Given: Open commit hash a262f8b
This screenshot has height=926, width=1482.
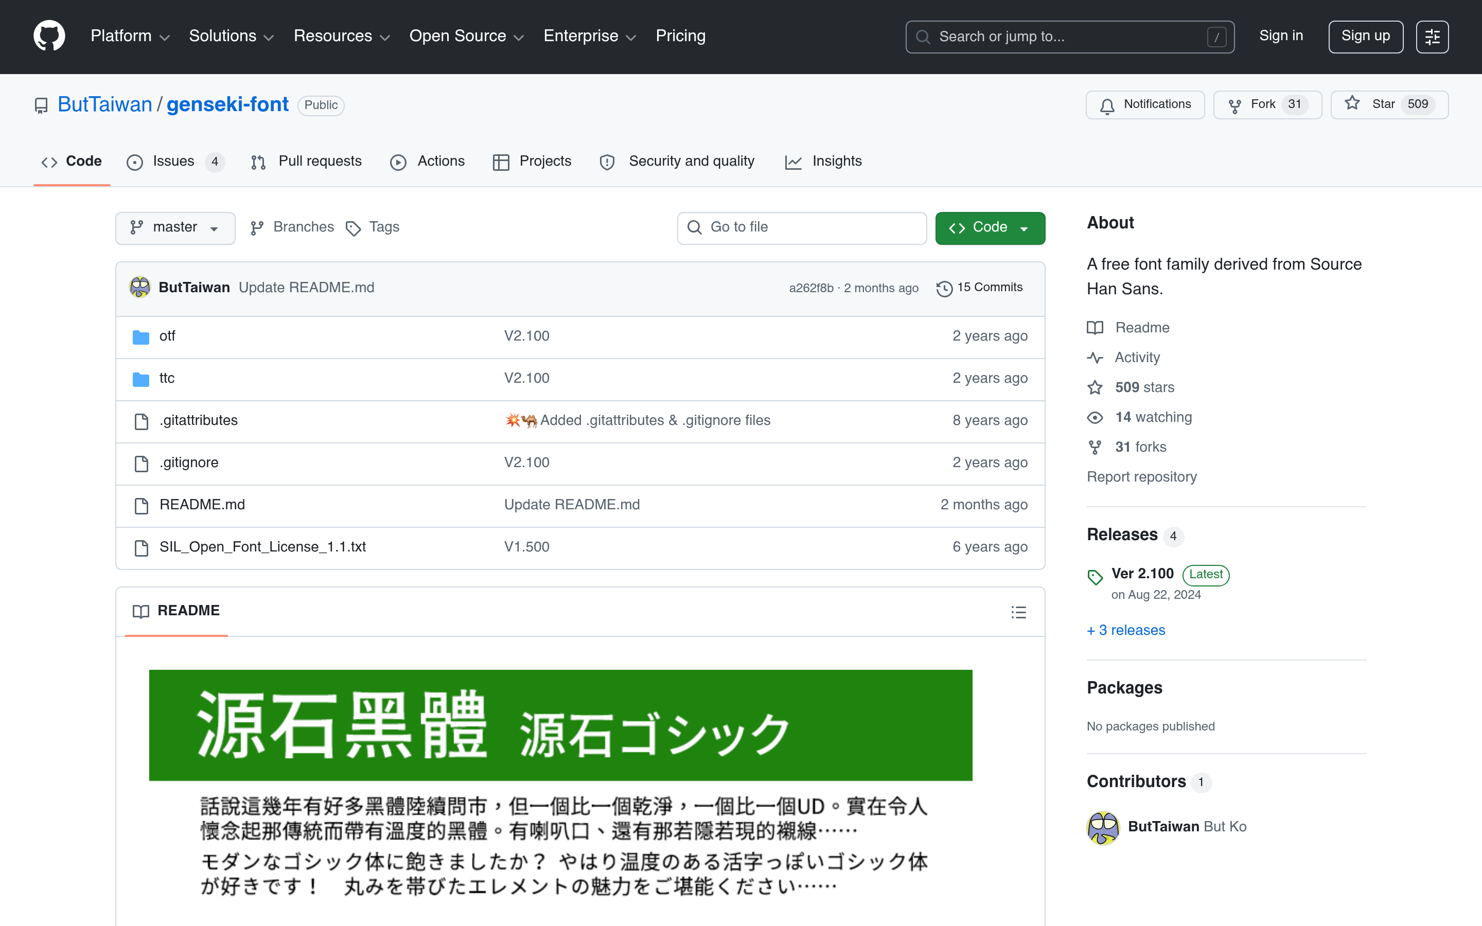Looking at the screenshot, I should coord(811,288).
